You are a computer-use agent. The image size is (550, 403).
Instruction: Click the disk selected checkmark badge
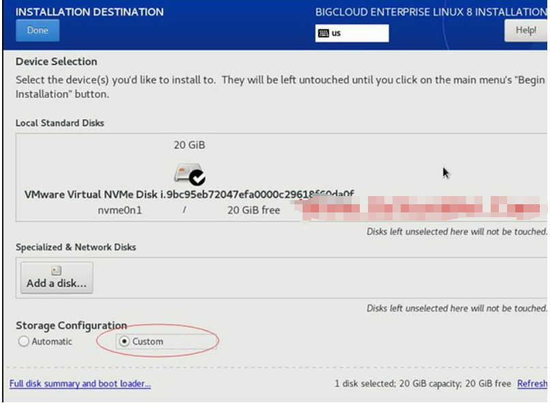(197, 177)
